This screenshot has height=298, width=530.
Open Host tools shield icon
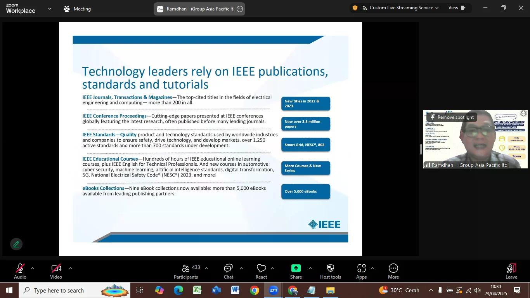(x=330, y=271)
